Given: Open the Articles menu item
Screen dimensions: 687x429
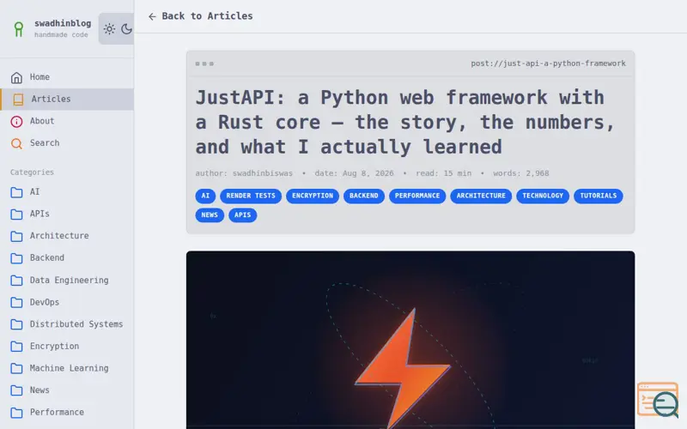Looking at the screenshot, I should click(67, 99).
